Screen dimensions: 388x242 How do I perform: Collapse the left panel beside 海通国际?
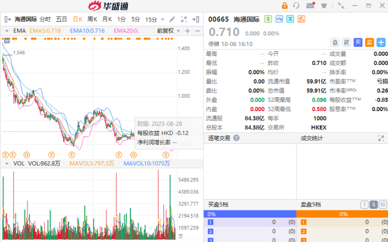(x=8, y=19)
